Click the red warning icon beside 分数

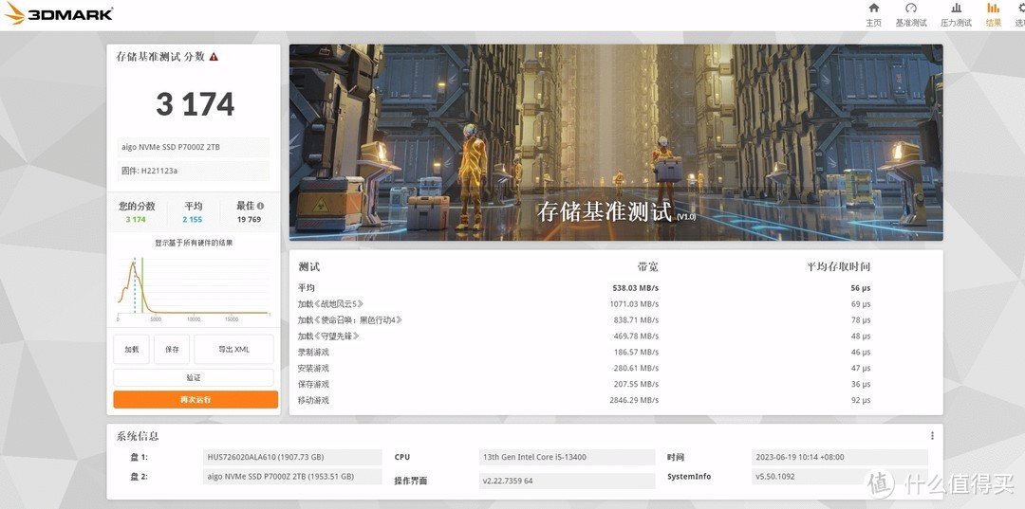pos(214,57)
